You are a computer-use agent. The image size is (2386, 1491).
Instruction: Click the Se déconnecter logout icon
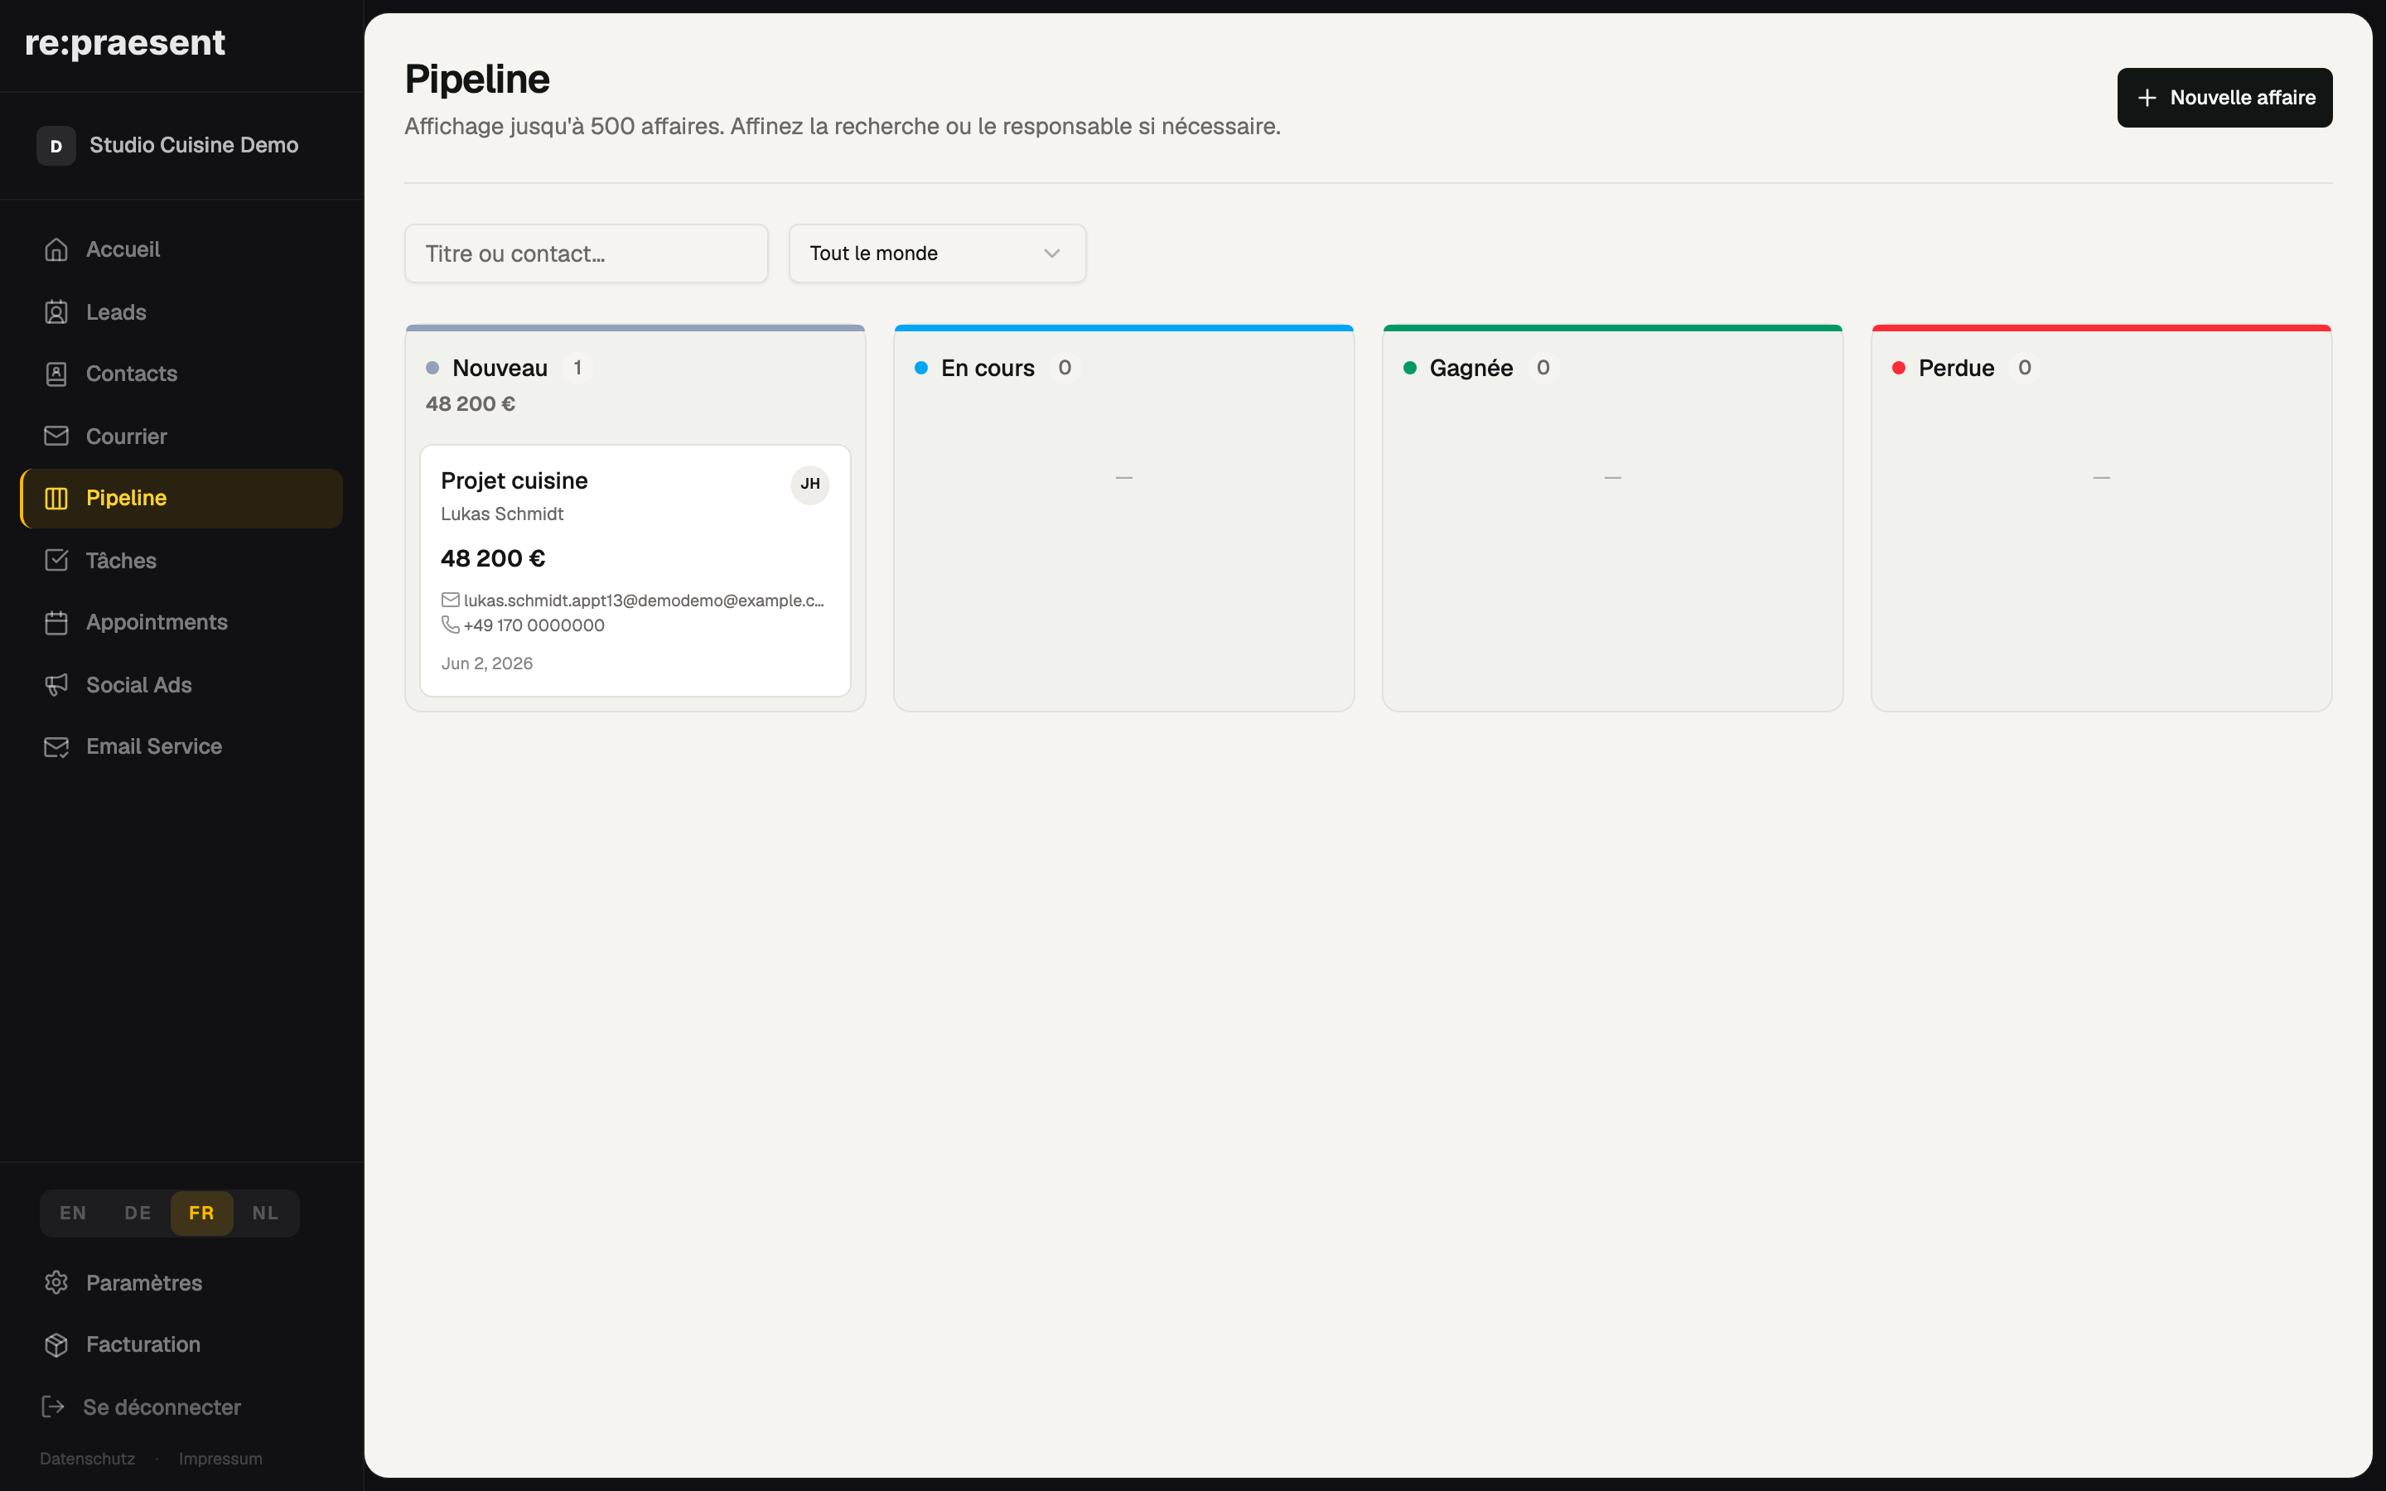coord(53,1407)
